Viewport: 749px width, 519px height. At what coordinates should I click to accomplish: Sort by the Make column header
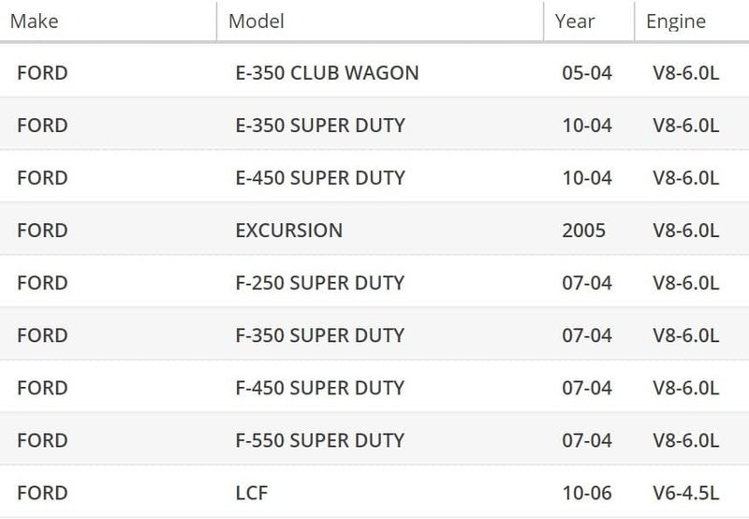[x=35, y=22]
